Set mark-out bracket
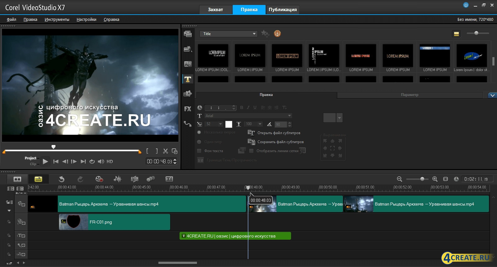The width and height of the screenshot is (497, 267). pyautogui.click(x=157, y=151)
